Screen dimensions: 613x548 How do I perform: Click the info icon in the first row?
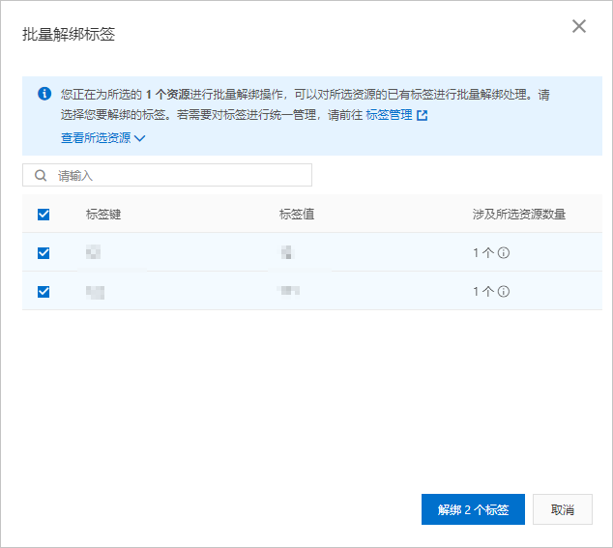(x=504, y=253)
